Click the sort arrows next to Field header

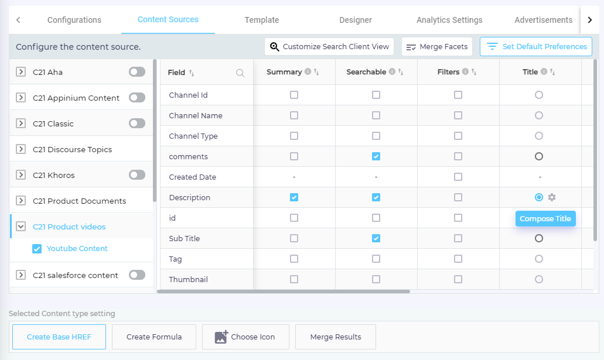(x=192, y=73)
